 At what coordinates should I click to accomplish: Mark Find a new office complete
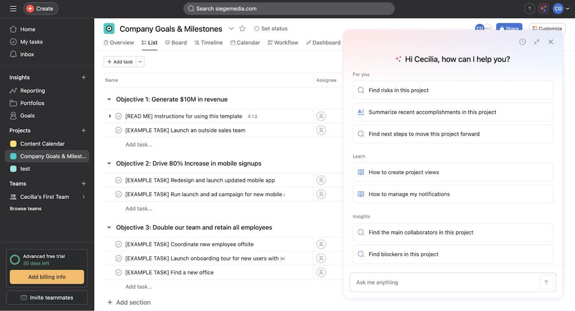118,272
